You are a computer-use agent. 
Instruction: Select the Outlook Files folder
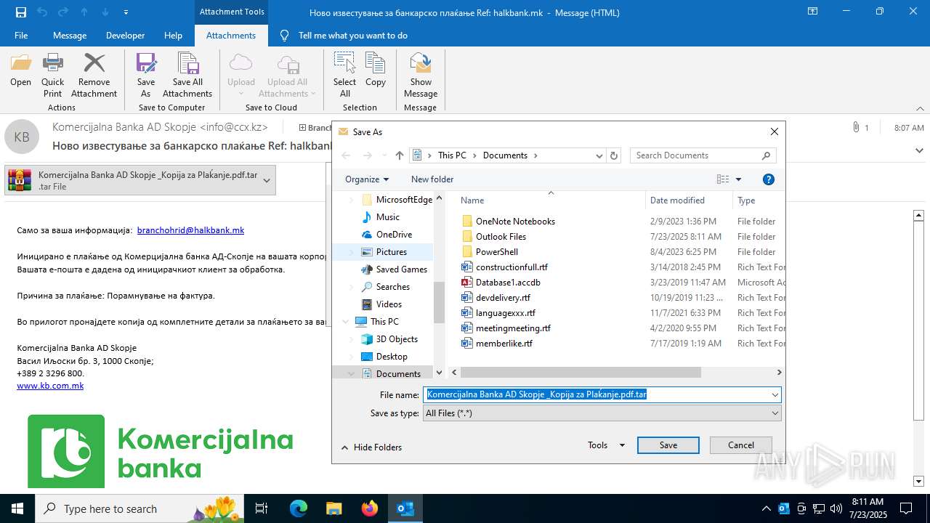tap(501, 237)
